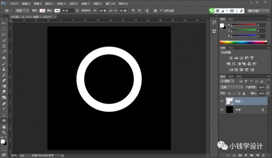Viewport: 272px width, 158px height.
Task: Choose the Horizontal Type tool
Action: 4,109
